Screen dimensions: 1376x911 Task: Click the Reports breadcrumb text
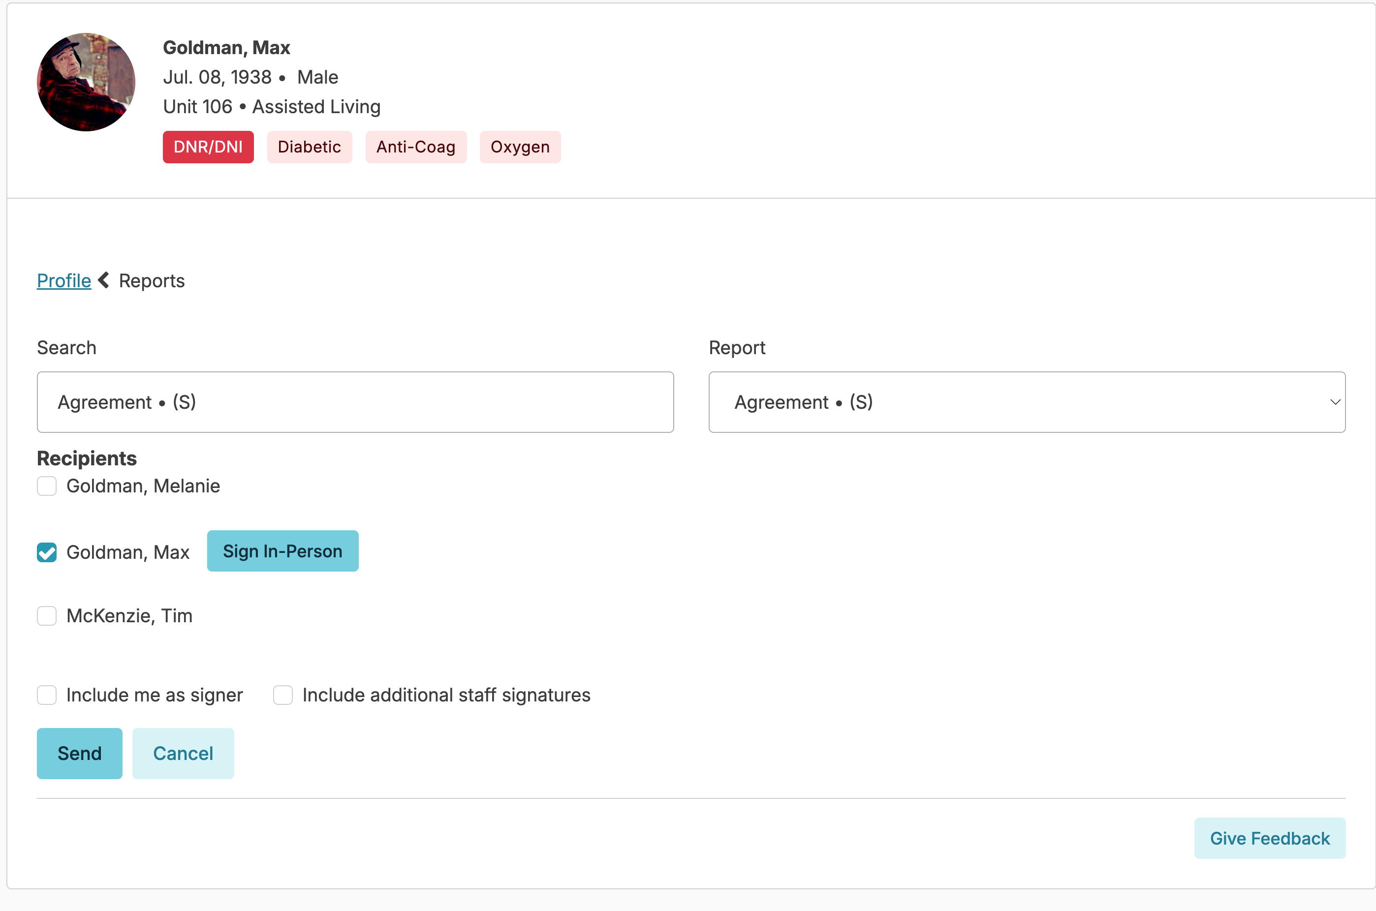(152, 280)
